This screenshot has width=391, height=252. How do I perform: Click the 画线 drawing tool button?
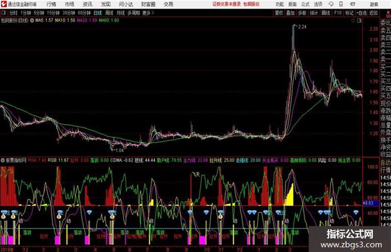click(326, 13)
